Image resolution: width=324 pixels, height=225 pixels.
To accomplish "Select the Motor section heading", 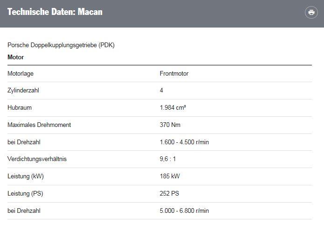I will point(15,57).
